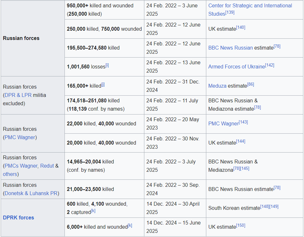Open citation reference [140]
Screen dimensions: 304x237
point(240,28)
